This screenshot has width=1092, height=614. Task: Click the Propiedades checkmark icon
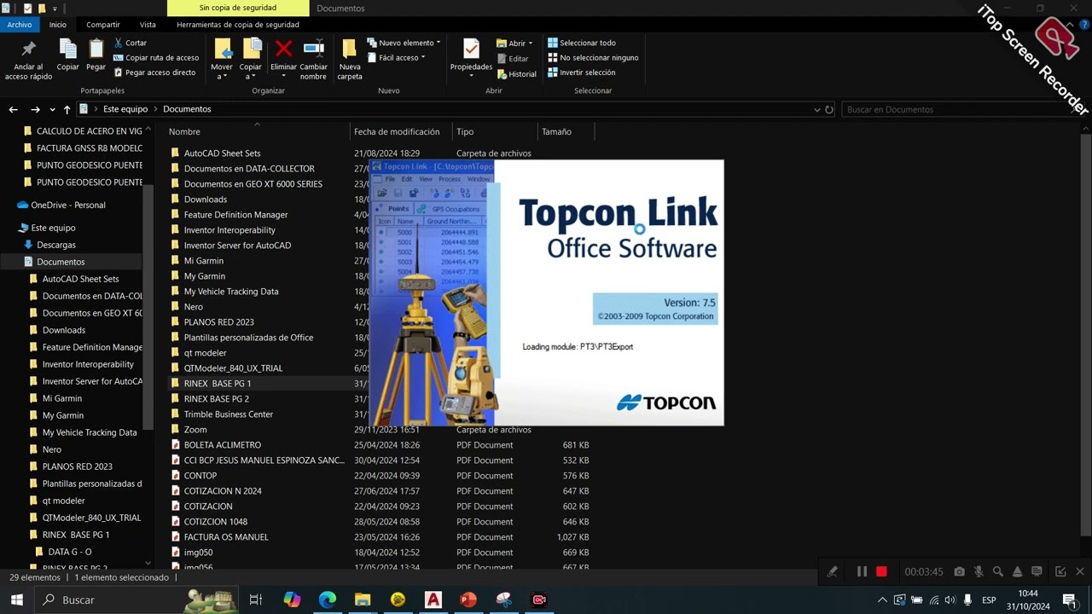click(x=471, y=49)
